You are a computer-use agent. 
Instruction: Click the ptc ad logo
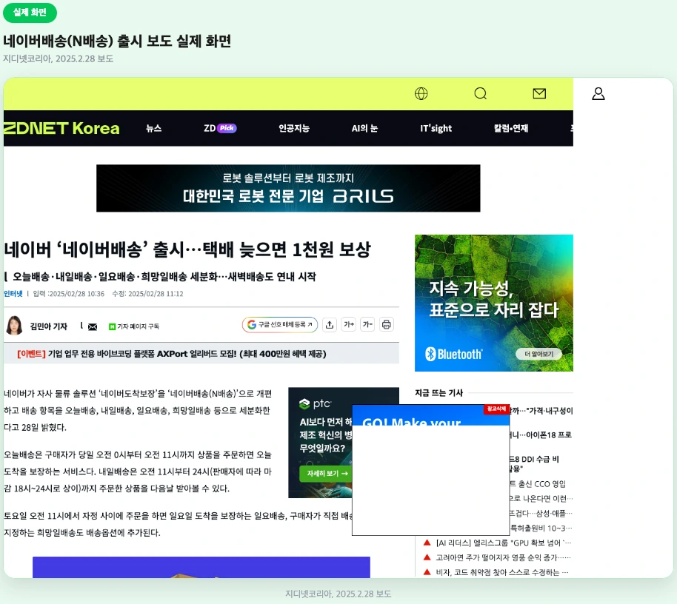tap(316, 404)
